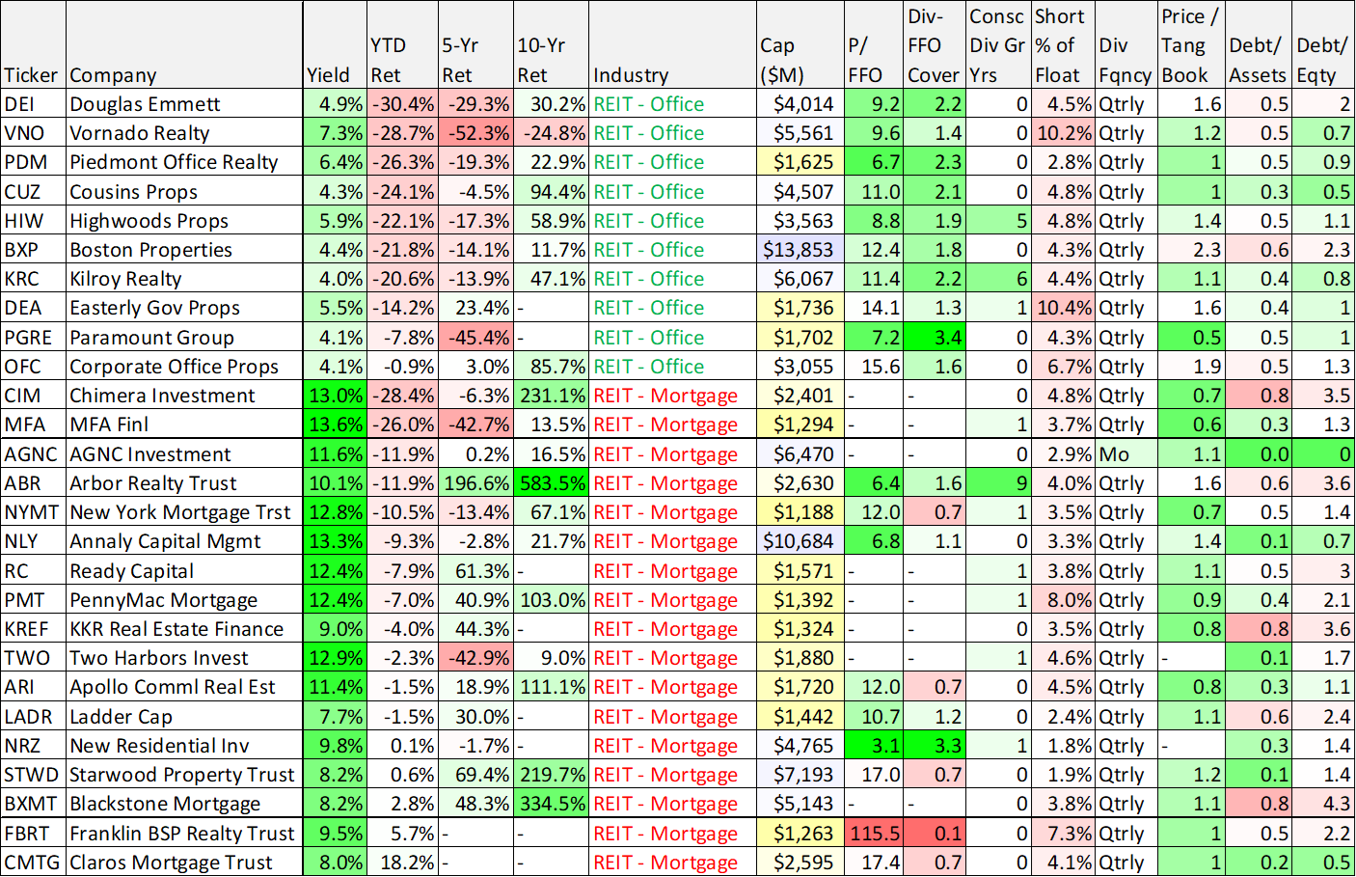
Task: Click Cousins Props 10-Yr return 94.4%
Action: click(551, 192)
